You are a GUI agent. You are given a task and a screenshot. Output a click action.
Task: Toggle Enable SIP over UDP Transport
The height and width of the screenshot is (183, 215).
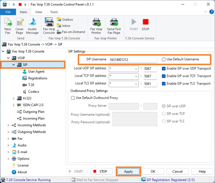[164, 68]
